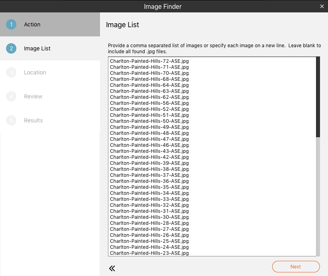
Task: Click the step 2 circle icon
Action: [x=11, y=48]
